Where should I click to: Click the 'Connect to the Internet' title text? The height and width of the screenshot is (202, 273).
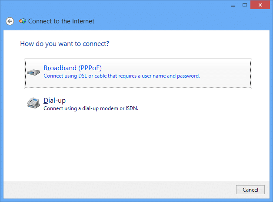61,21
